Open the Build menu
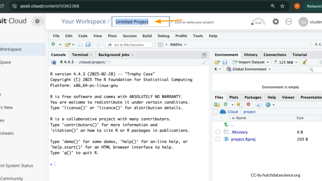 (147, 36)
